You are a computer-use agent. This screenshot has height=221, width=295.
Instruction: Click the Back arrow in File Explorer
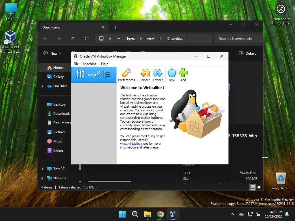pos(45,39)
